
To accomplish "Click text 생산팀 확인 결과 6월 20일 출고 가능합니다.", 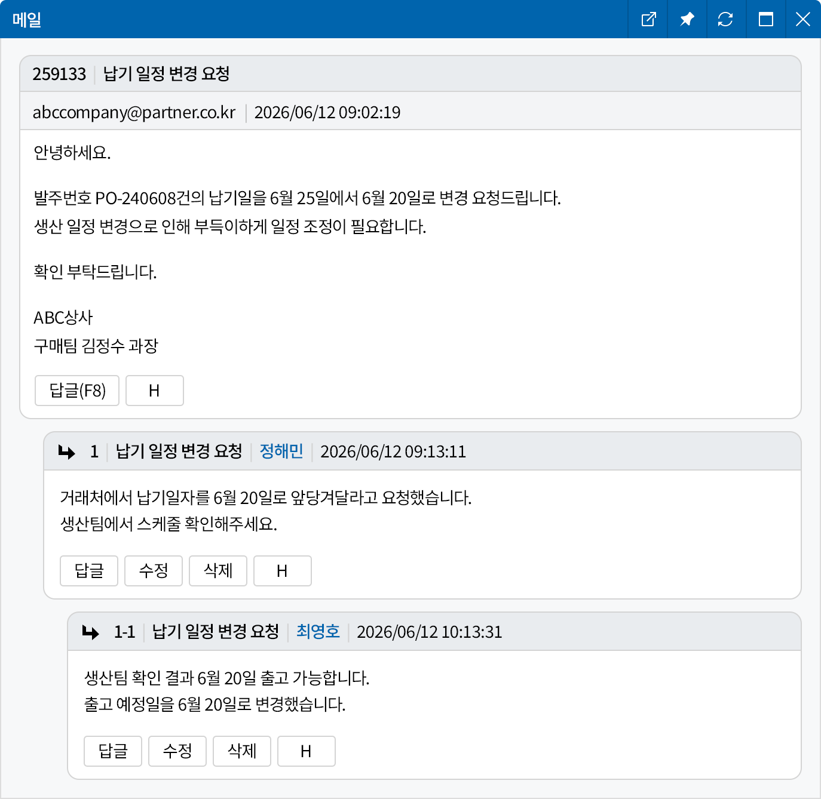I will click(226, 678).
